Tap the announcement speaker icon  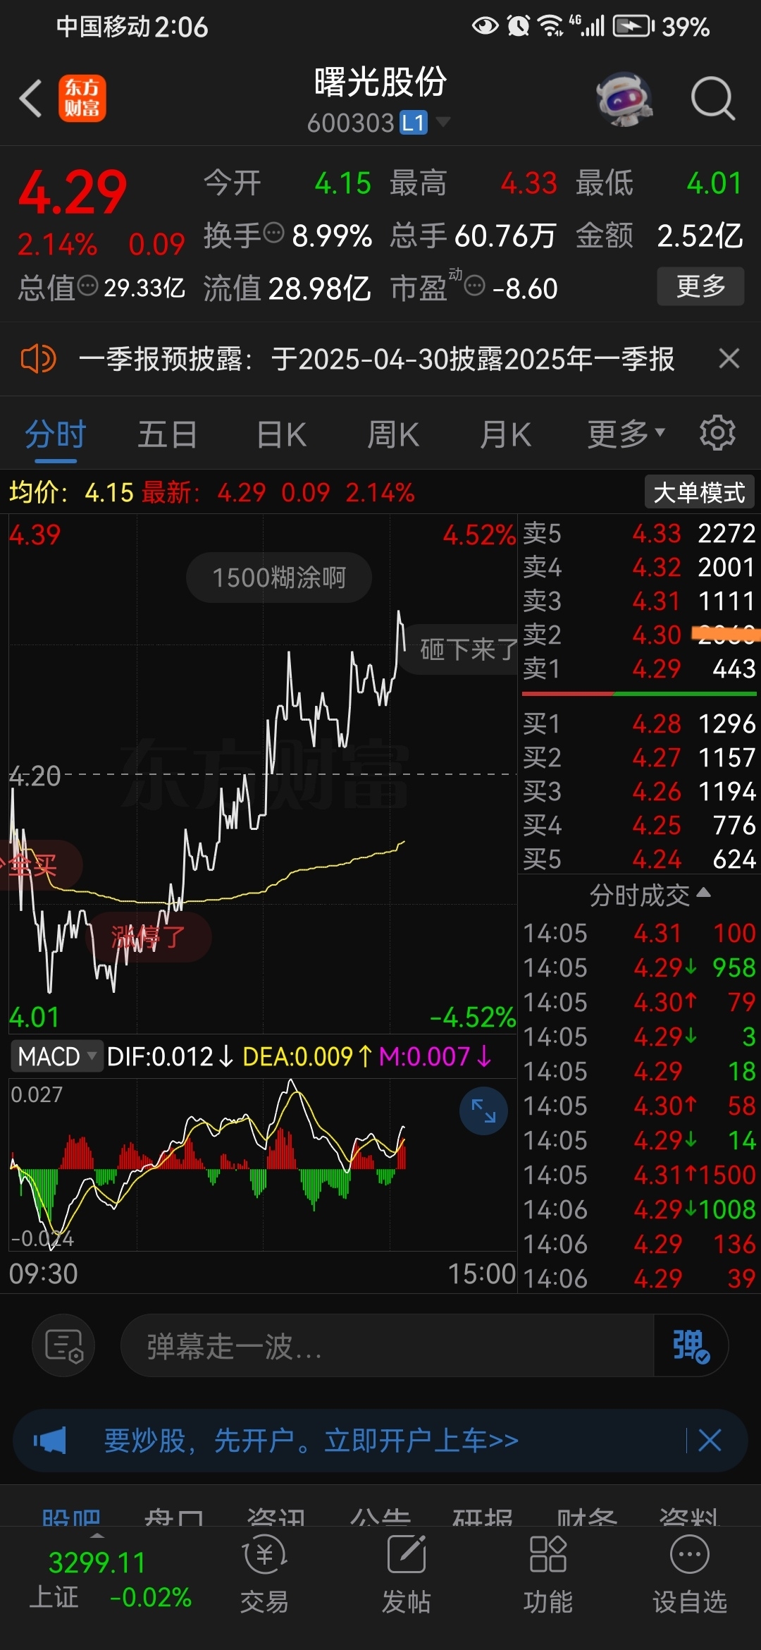(x=38, y=359)
